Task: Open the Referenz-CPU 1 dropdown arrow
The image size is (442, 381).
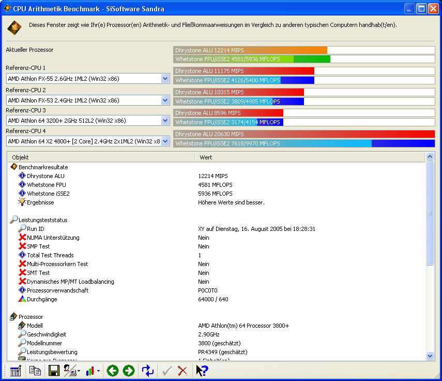Action: pyautogui.click(x=165, y=79)
